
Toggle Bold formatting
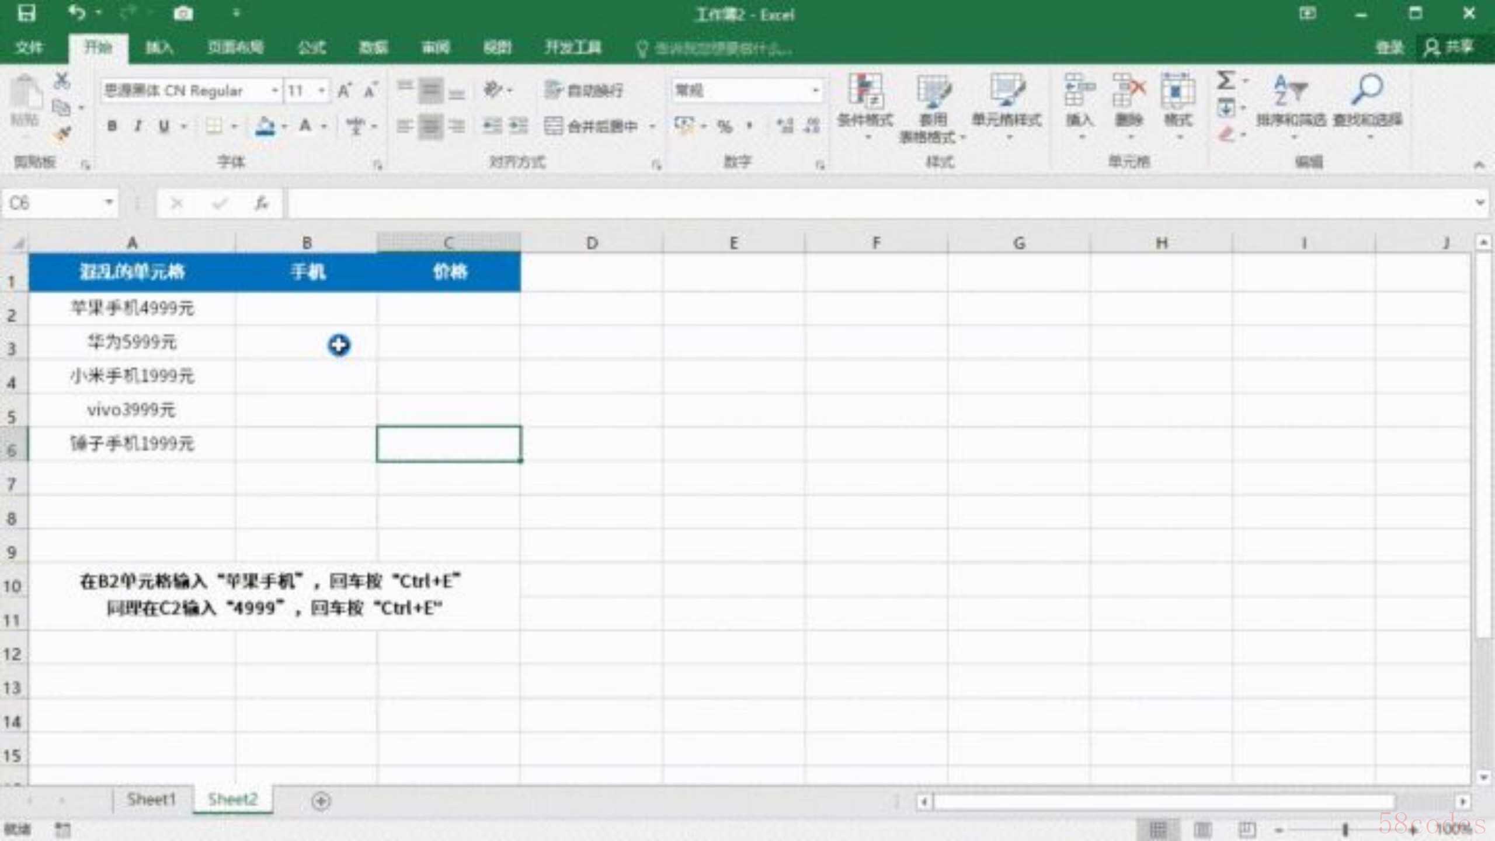(112, 126)
